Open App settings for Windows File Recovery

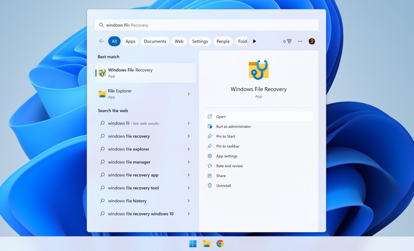[227, 156]
